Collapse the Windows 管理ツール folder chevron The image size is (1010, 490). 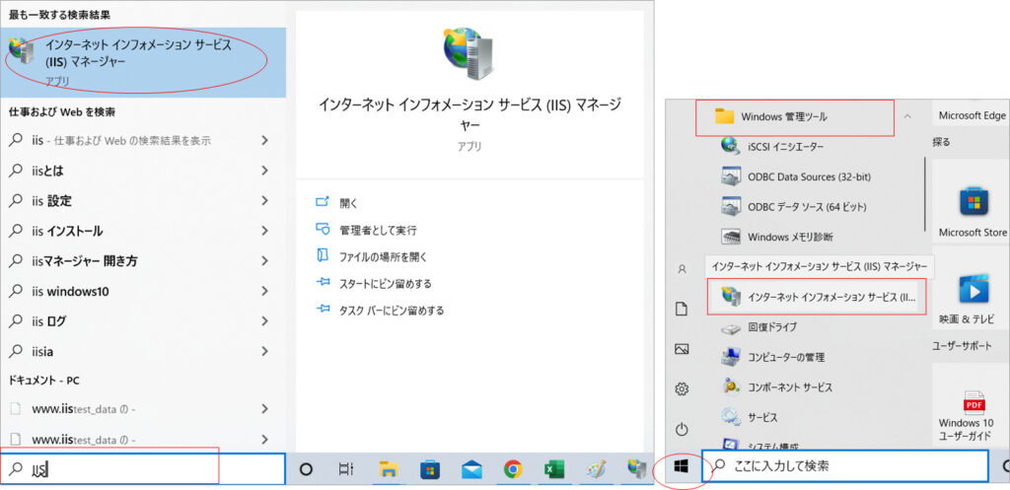[x=907, y=116]
